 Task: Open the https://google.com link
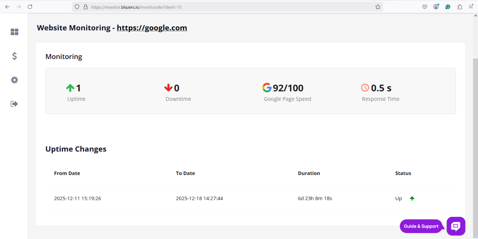tap(152, 28)
